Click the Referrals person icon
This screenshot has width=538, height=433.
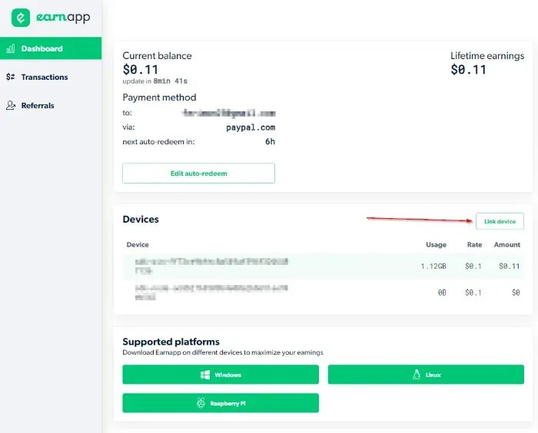pos(11,105)
